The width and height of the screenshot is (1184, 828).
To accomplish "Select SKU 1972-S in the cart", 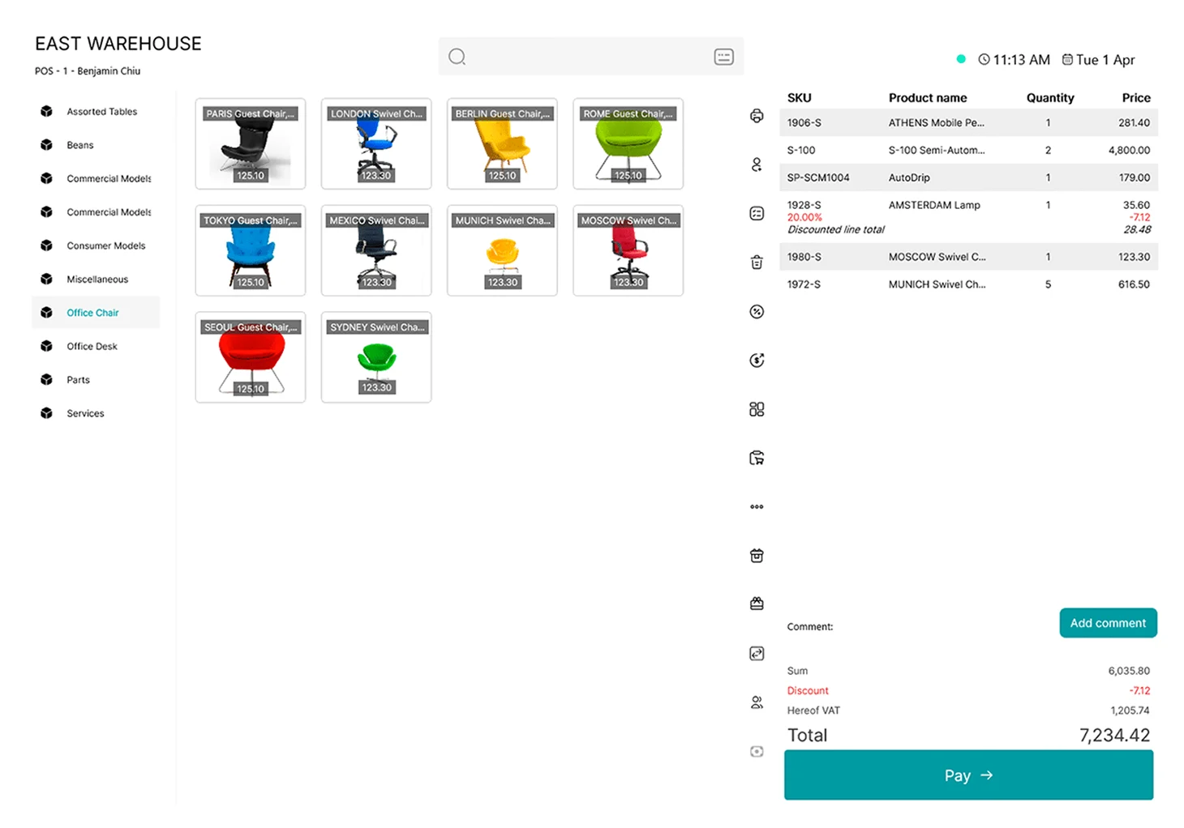I will click(804, 284).
